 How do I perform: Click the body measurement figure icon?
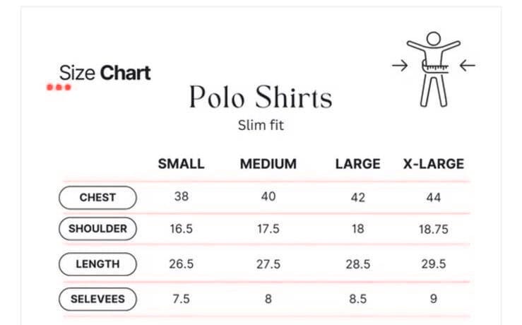433,69
